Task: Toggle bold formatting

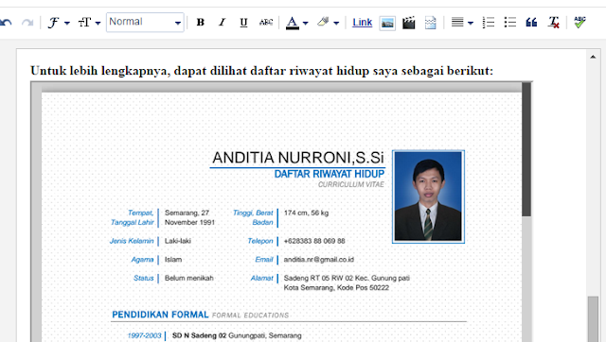Action: point(200,23)
